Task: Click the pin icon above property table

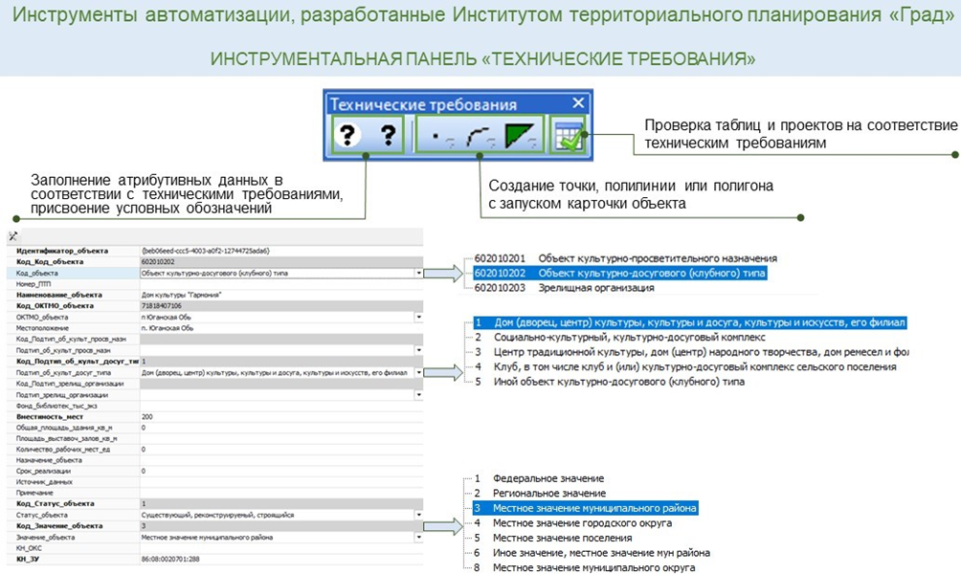Action: point(13,236)
